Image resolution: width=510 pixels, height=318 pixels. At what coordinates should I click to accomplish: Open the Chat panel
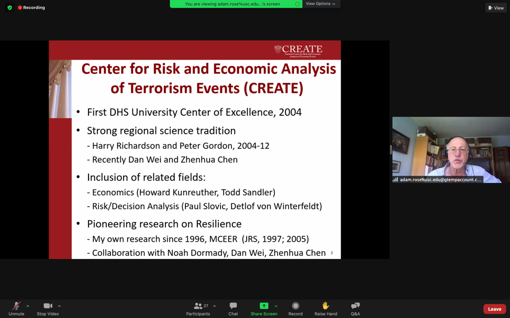tap(233, 309)
